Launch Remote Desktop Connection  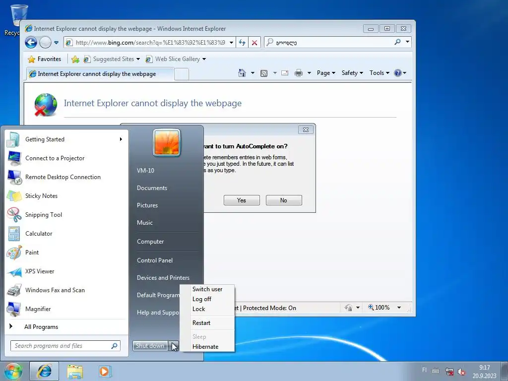pyautogui.click(x=66, y=177)
